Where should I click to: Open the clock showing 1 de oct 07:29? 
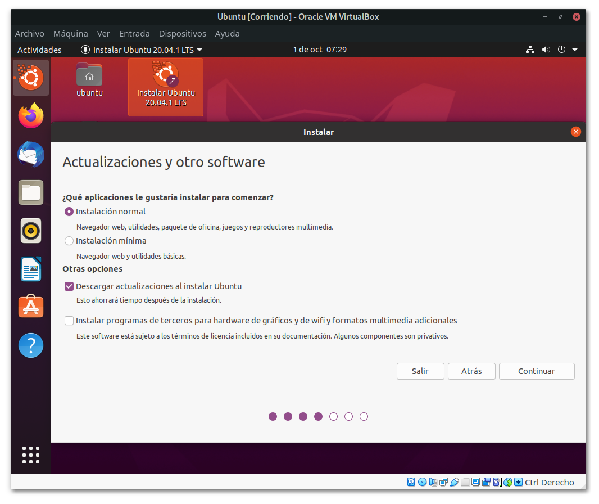tap(320, 49)
